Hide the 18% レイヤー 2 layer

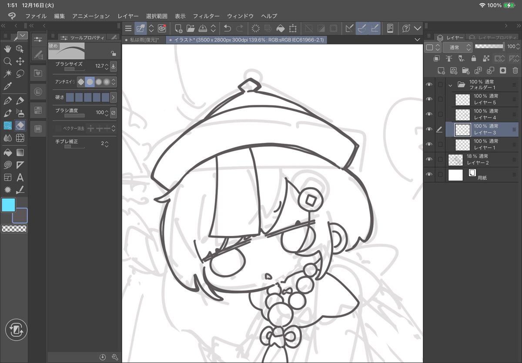[x=429, y=159]
